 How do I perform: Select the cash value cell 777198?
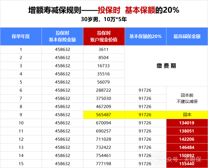104,163
